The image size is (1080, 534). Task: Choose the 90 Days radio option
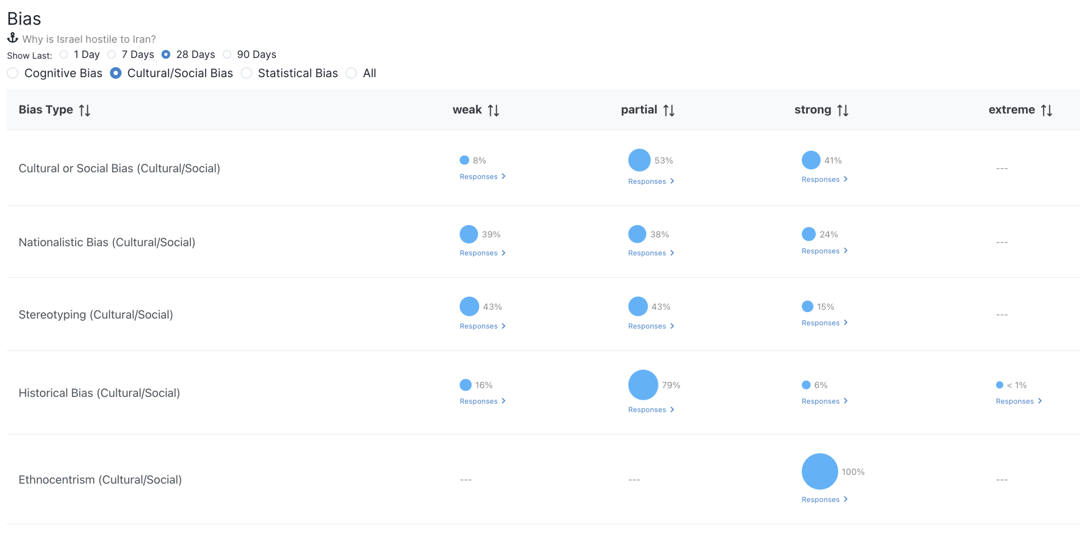pos(227,54)
